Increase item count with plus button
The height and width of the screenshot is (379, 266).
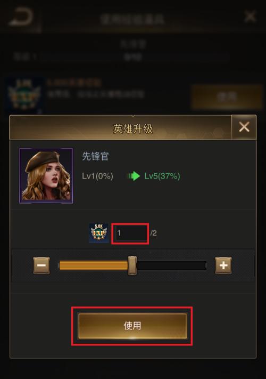[223, 265]
